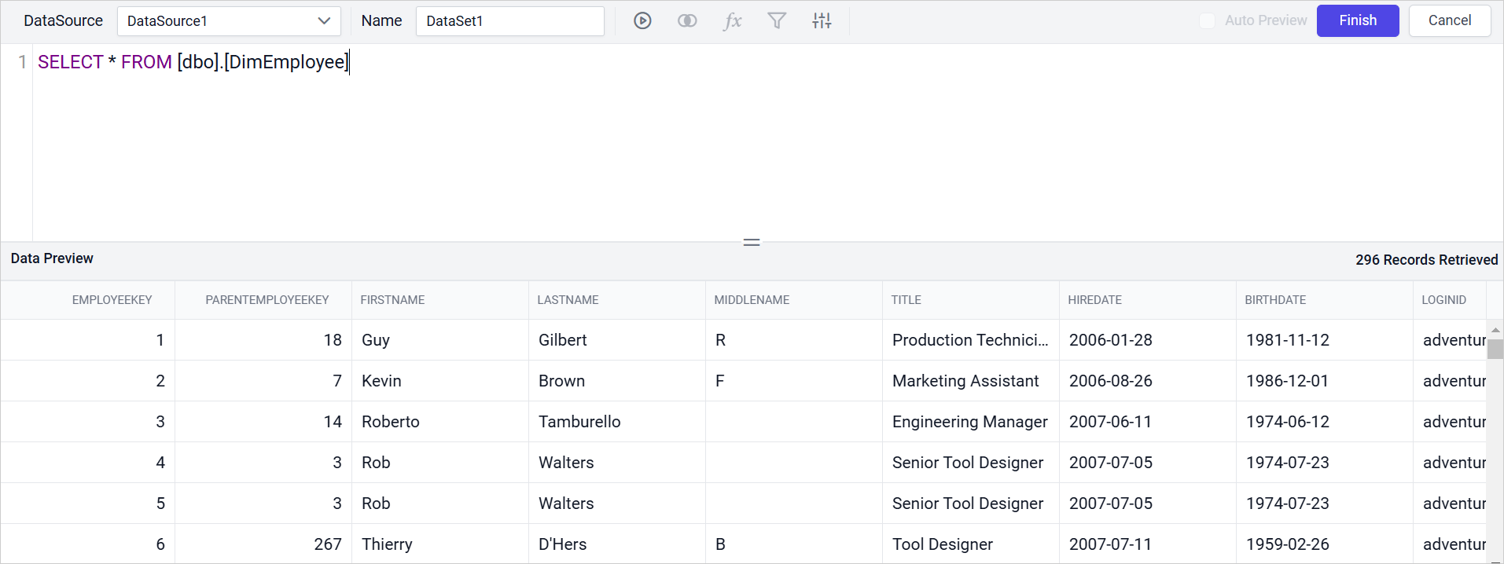Cancel the dataset creation
1504x564 pixels.
click(x=1449, y=21)
